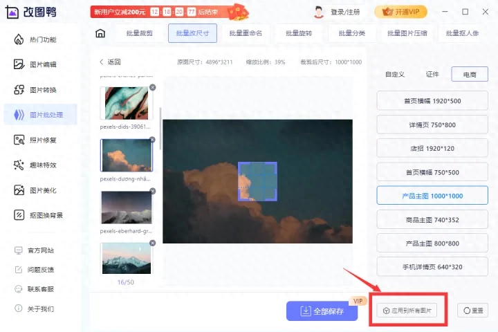Switch to the 批量分类 tab
Screen dimensions: 498x332
(x=352, y=33)
